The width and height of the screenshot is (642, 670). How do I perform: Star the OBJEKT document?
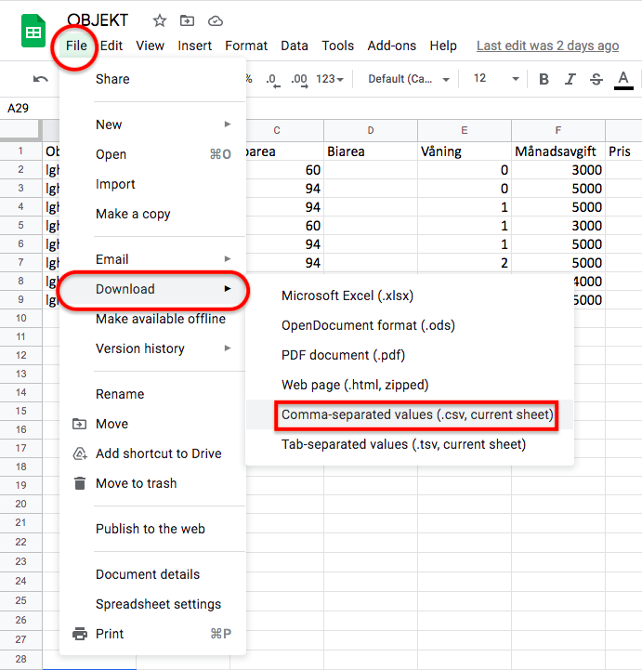pyautogui.click(x=160, y=20)
